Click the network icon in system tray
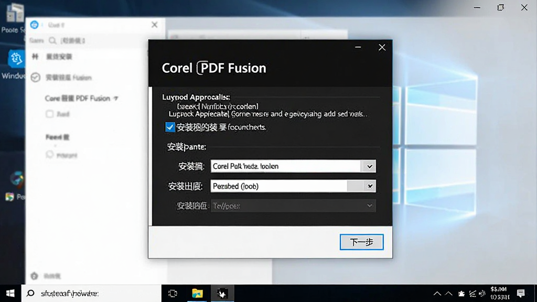This screenshot has width=537, height=302. (472, 294)
